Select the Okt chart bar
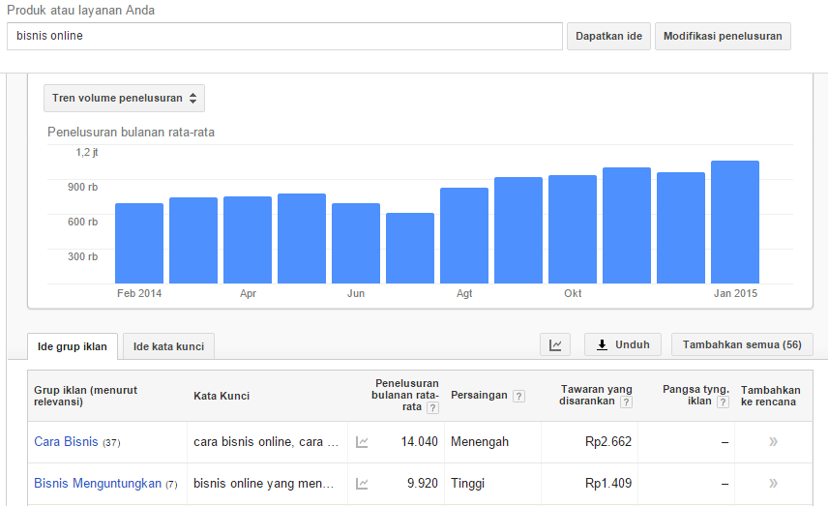The image size is (828, 506). pos(573,229)
